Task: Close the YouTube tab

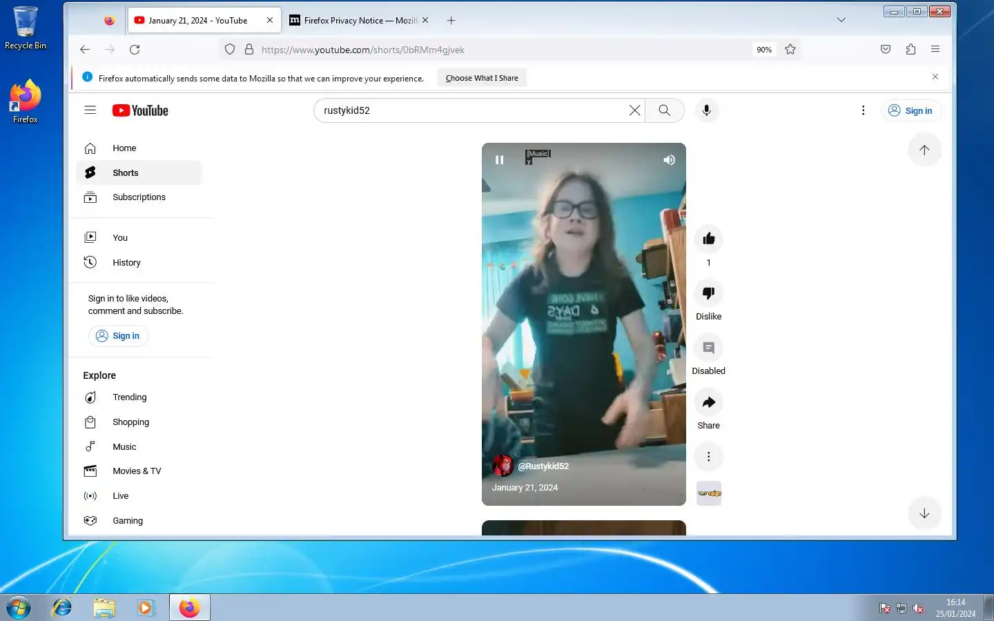Action: pos(270,21)
